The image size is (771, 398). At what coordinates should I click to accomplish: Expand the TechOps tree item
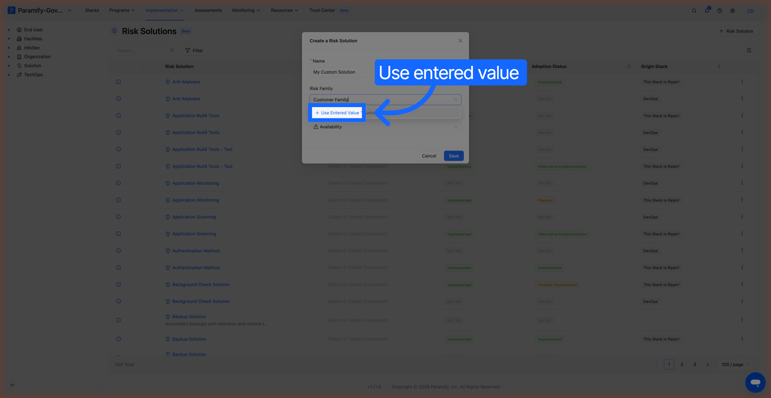(x=9, y=75)
